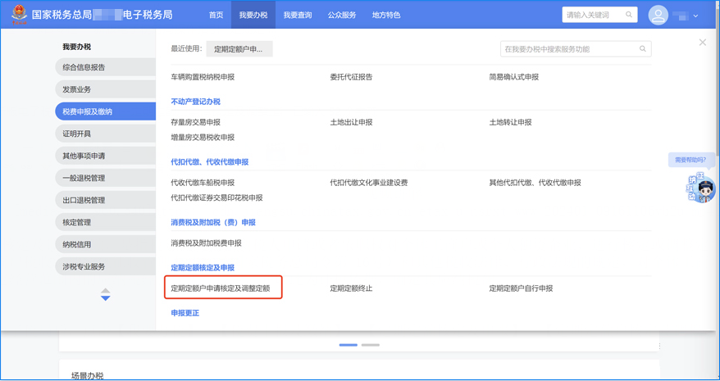Open 定期定额户自行申报 link

click(521, 288)
